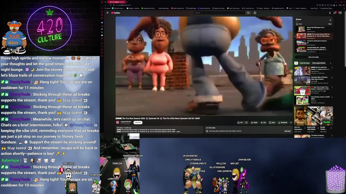Open the YouTube create upload icon
This screenshot has width=346, height=194.
(x=330, y=13)
